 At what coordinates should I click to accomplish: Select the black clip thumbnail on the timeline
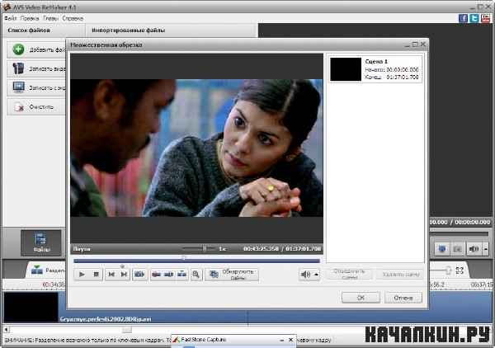[31, 307]
